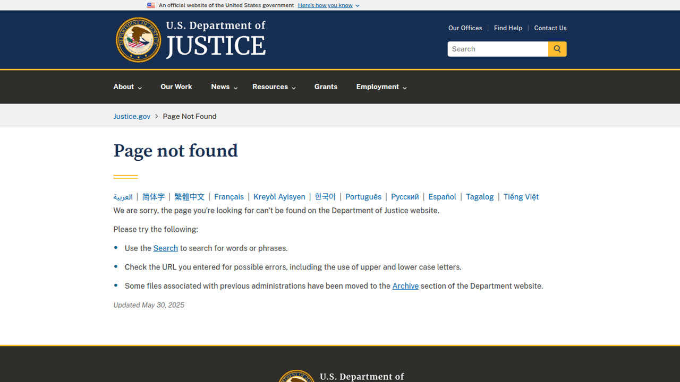Click "Page Not Found" breadcrumb text
This screenshot has height=382, width=680.
click(190, 116)
